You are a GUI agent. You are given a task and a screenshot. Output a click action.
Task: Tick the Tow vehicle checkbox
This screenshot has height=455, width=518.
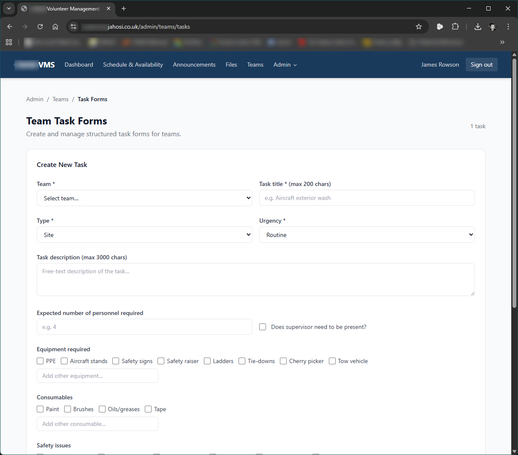332,361
